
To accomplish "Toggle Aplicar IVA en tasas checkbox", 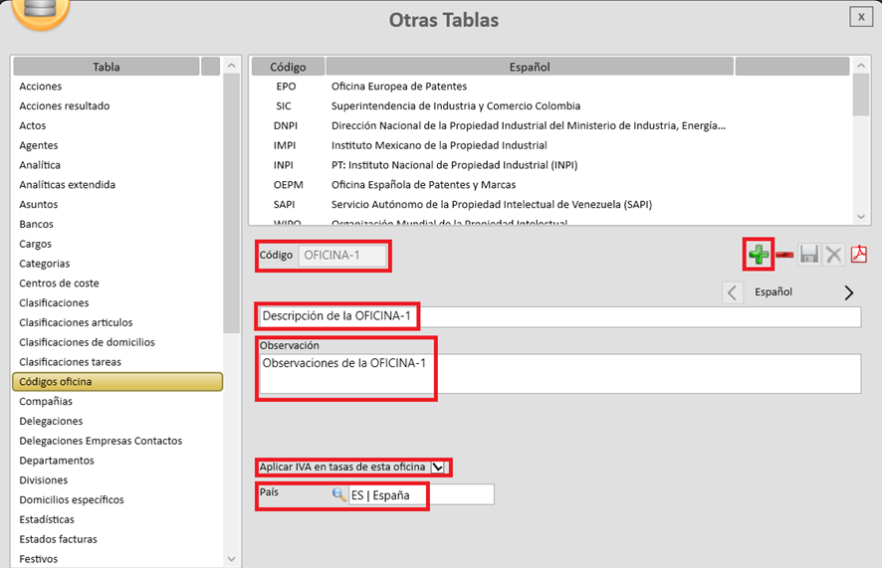I will 438,468.
